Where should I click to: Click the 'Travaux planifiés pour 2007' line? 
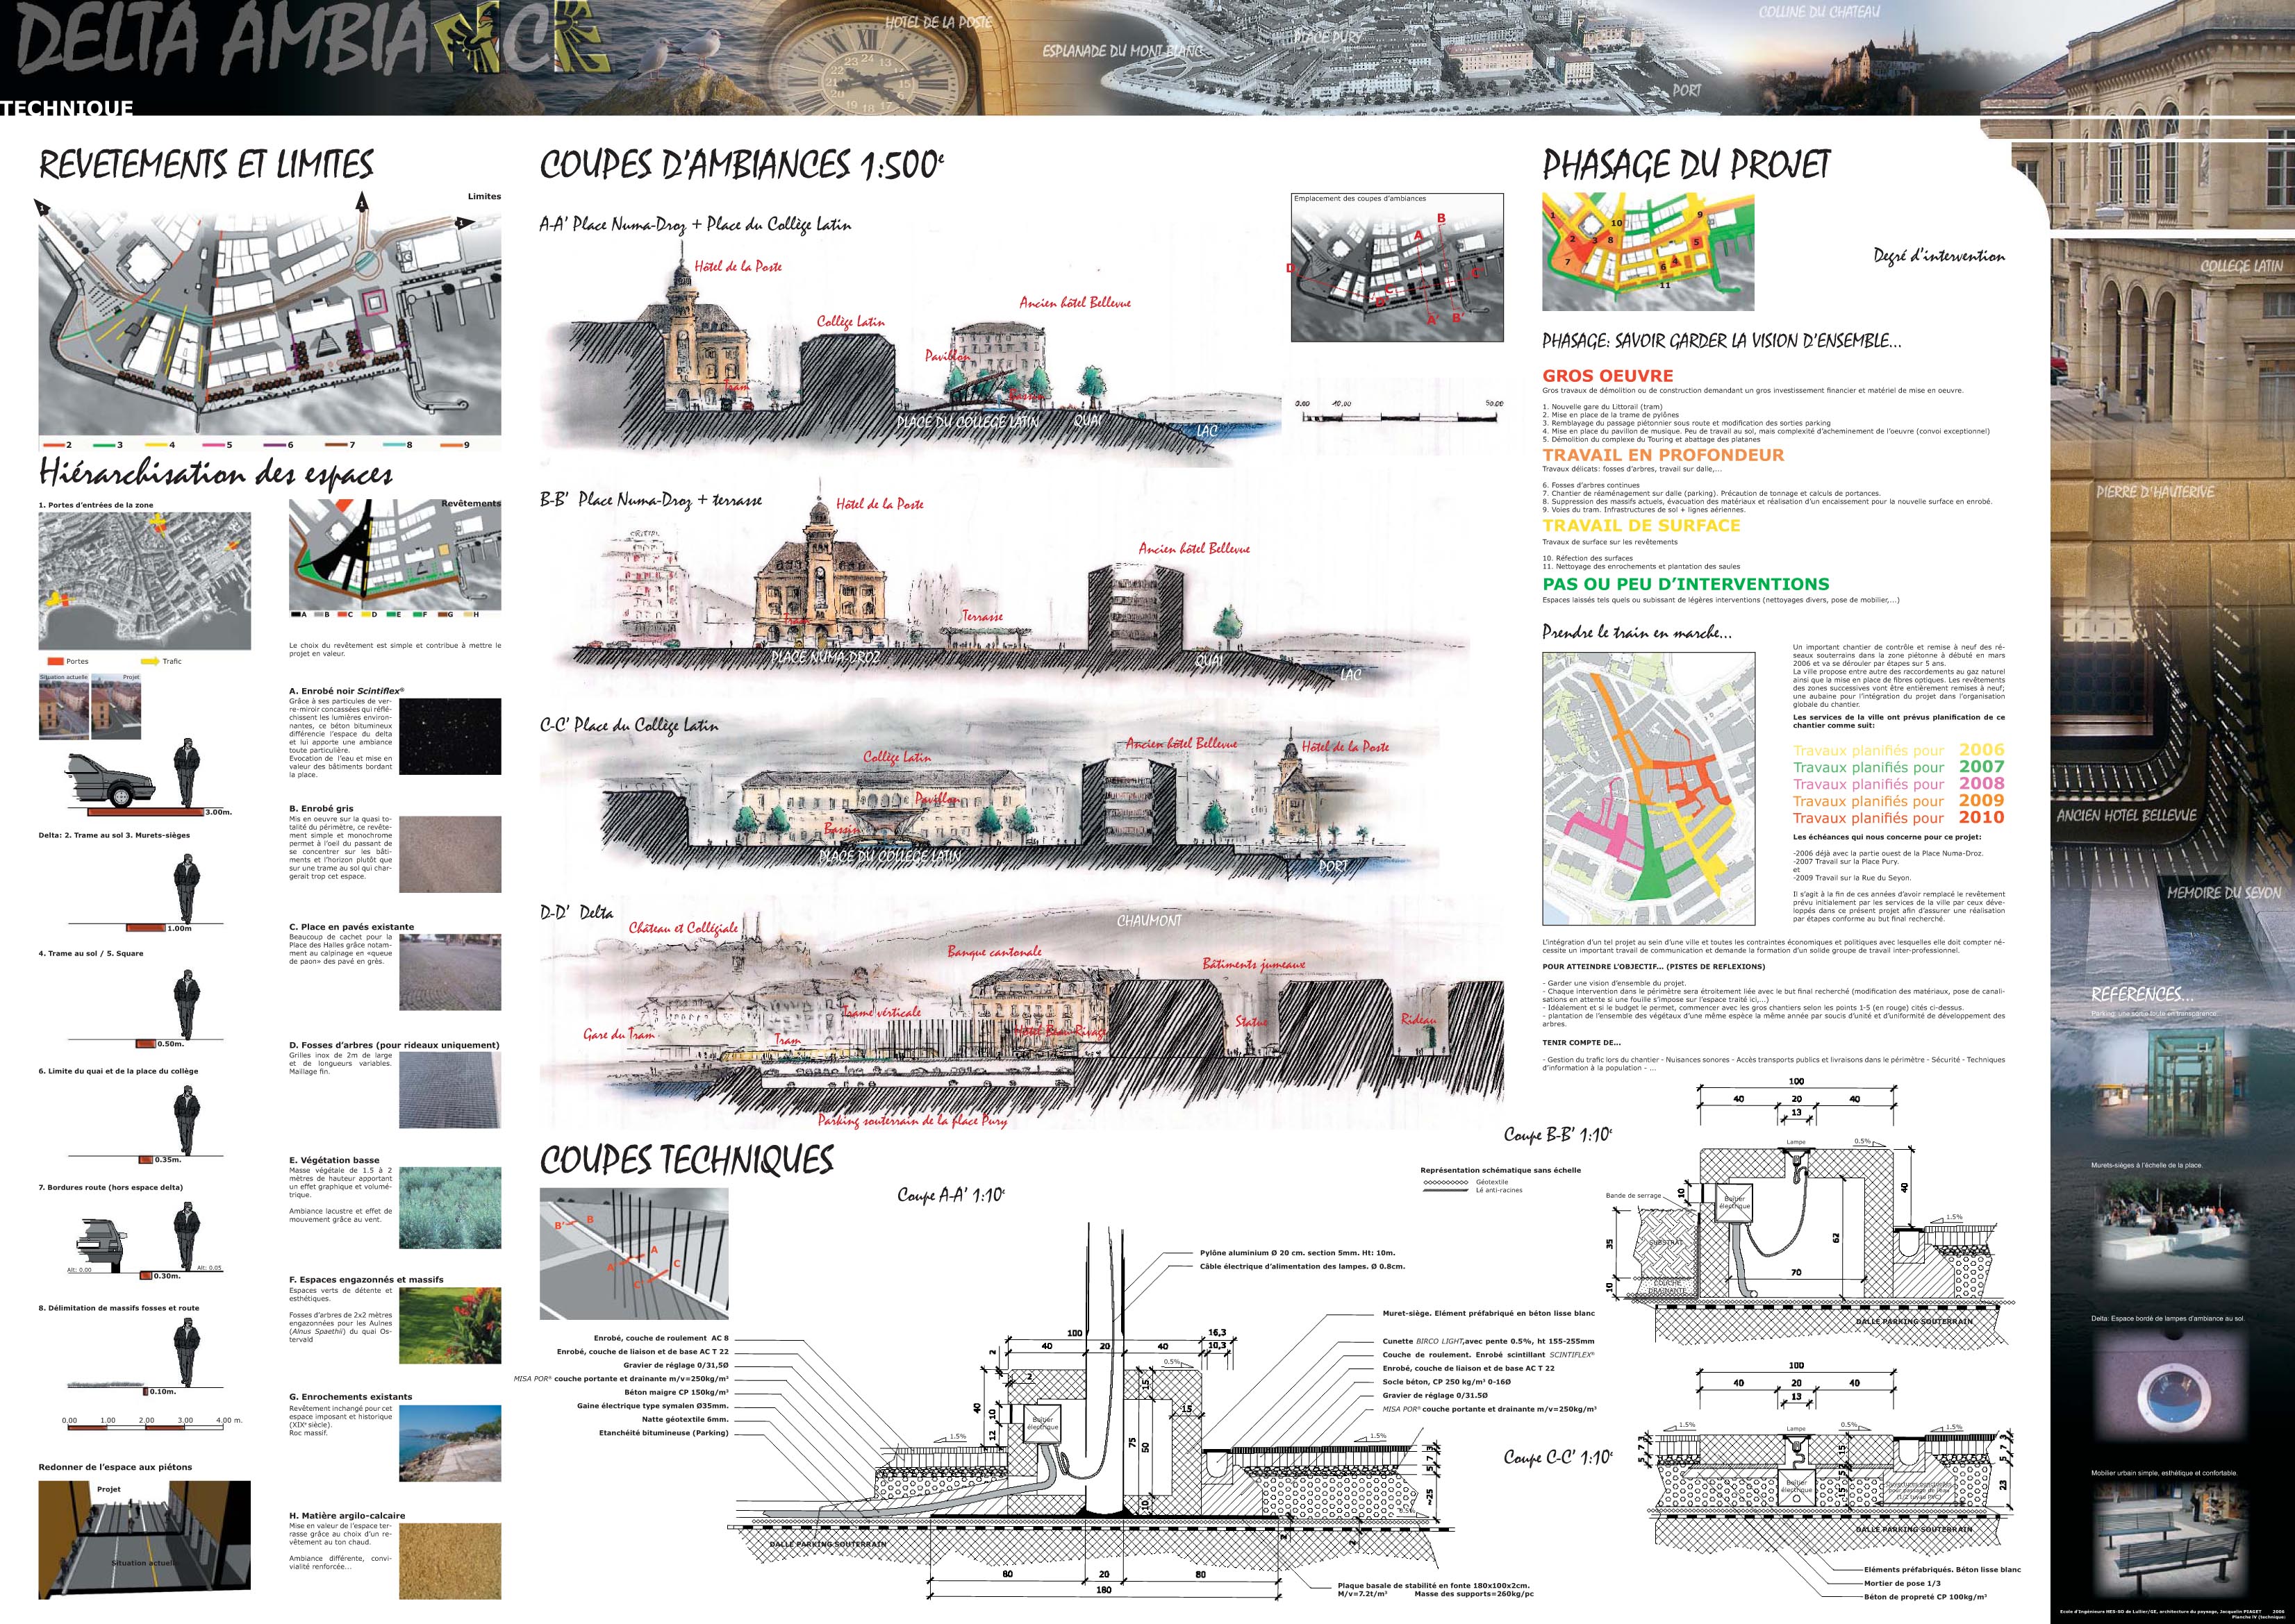[1898, 767]
